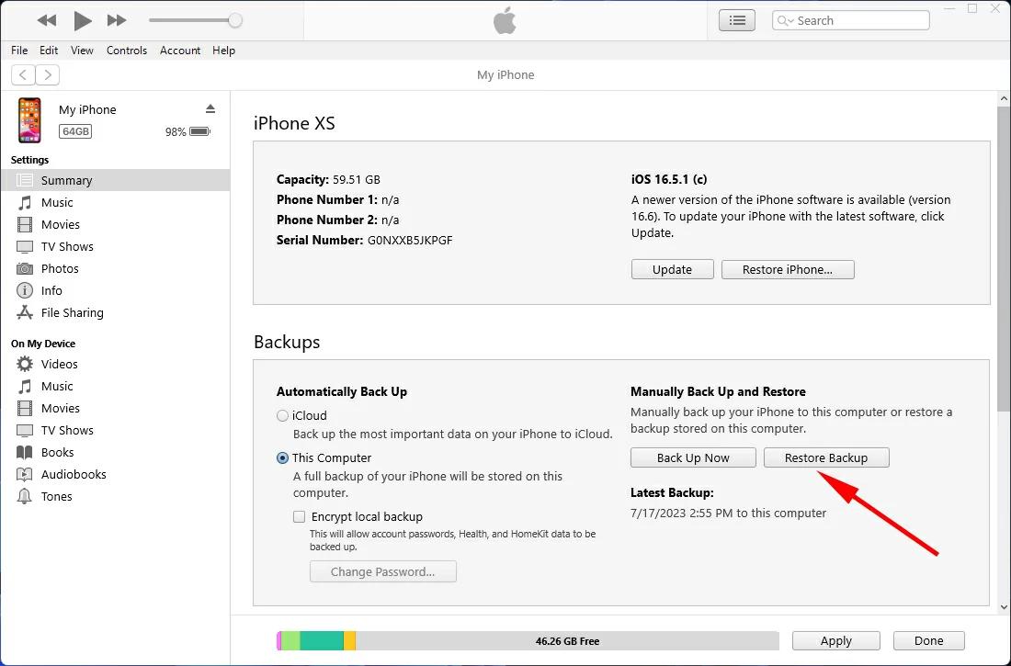Click the latest backup date 7/17/2023 text
The width and height of the screenshot is (1011, 666).
pyautogui.click(x=728, y=514)
